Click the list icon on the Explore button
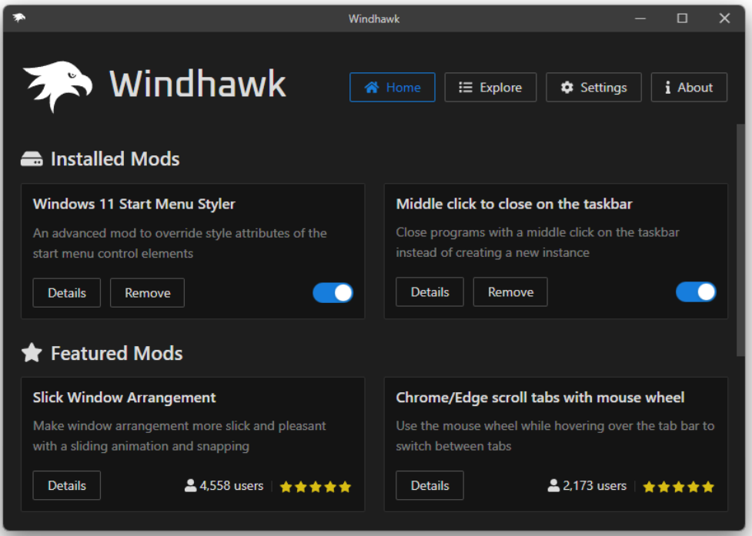 pos(465,87)
